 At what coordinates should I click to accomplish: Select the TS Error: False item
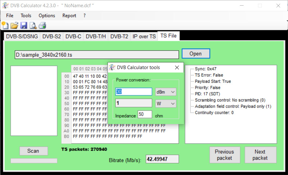click(x=209, y=75)
